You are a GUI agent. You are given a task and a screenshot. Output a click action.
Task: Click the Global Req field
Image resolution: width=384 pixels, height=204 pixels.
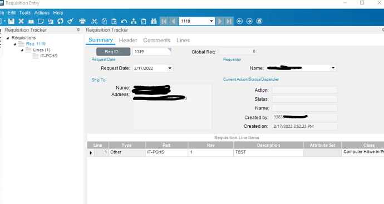pos(238,51)
